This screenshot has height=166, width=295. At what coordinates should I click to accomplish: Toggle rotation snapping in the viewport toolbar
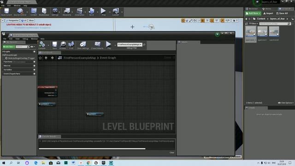pos(212,20)
